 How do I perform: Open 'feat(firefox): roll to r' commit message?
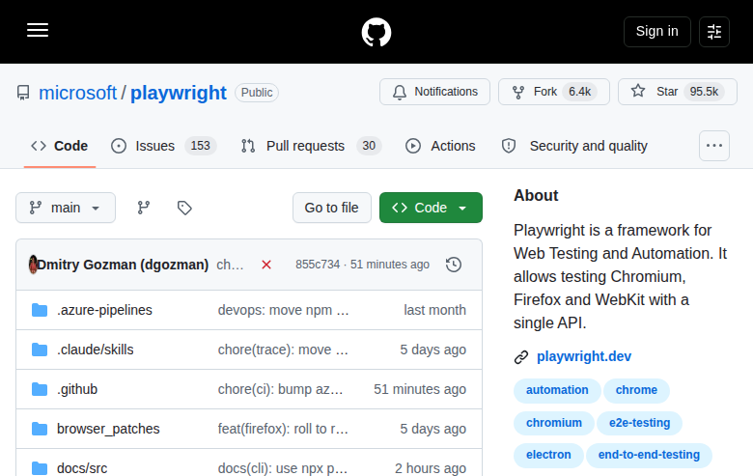click(283, 429)
